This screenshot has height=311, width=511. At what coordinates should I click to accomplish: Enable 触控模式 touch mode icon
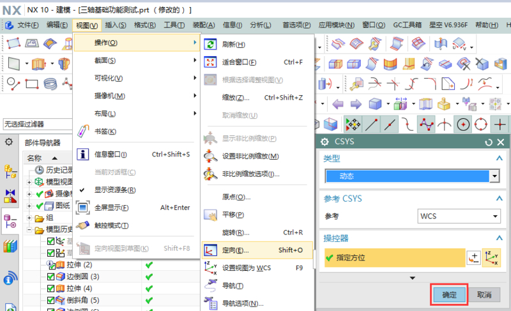83,225
